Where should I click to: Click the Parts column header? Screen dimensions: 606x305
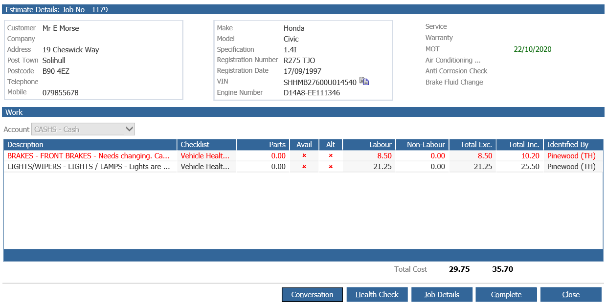coord(263,145)
